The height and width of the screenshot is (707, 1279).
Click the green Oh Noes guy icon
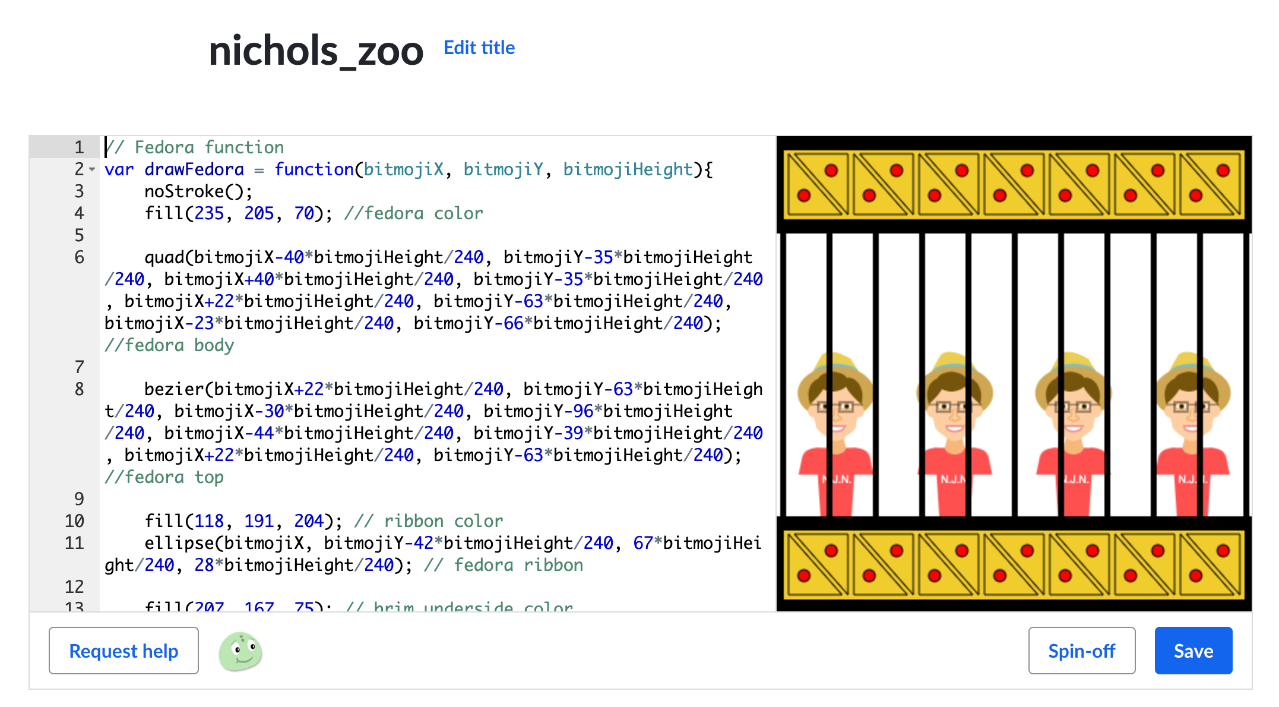tap(240, 651)
